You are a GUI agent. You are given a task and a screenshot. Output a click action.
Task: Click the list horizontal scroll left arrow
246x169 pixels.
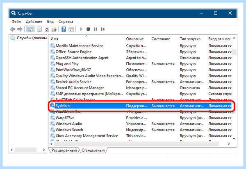click(x=51, y=144)
